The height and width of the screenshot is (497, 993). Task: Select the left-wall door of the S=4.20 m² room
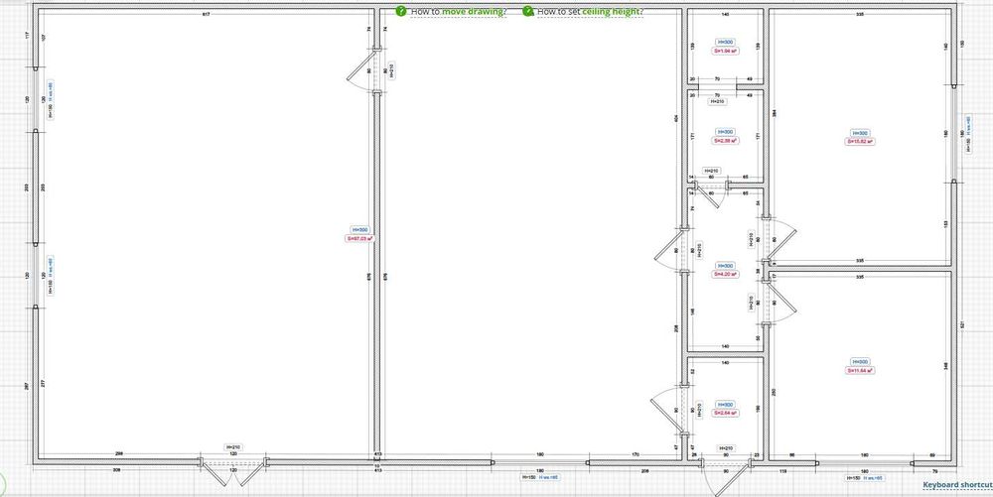pos(672,252)
